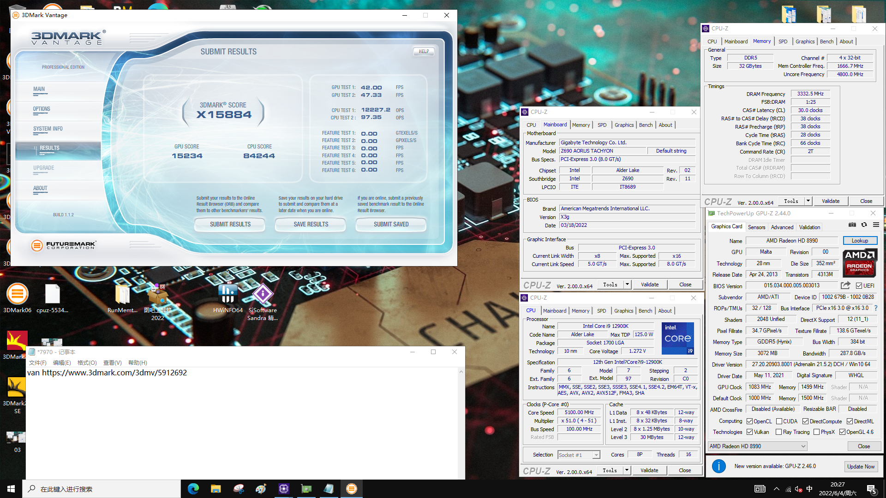The image size is (886, 498).
Task: Open the 图吧工具箱 2022 desktop icon
Action: [x=157, y=302]
